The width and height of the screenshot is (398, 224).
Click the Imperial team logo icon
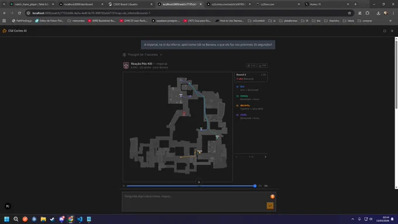tap(126, 66)
